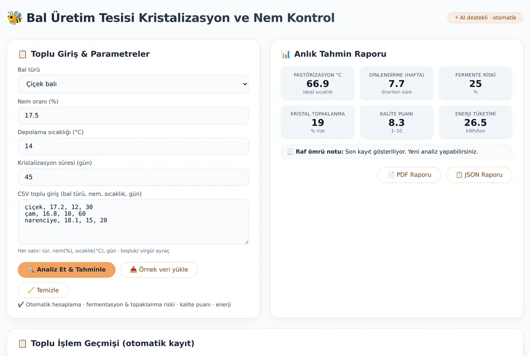Click the 'Her satır' CSV format hint

94,251
